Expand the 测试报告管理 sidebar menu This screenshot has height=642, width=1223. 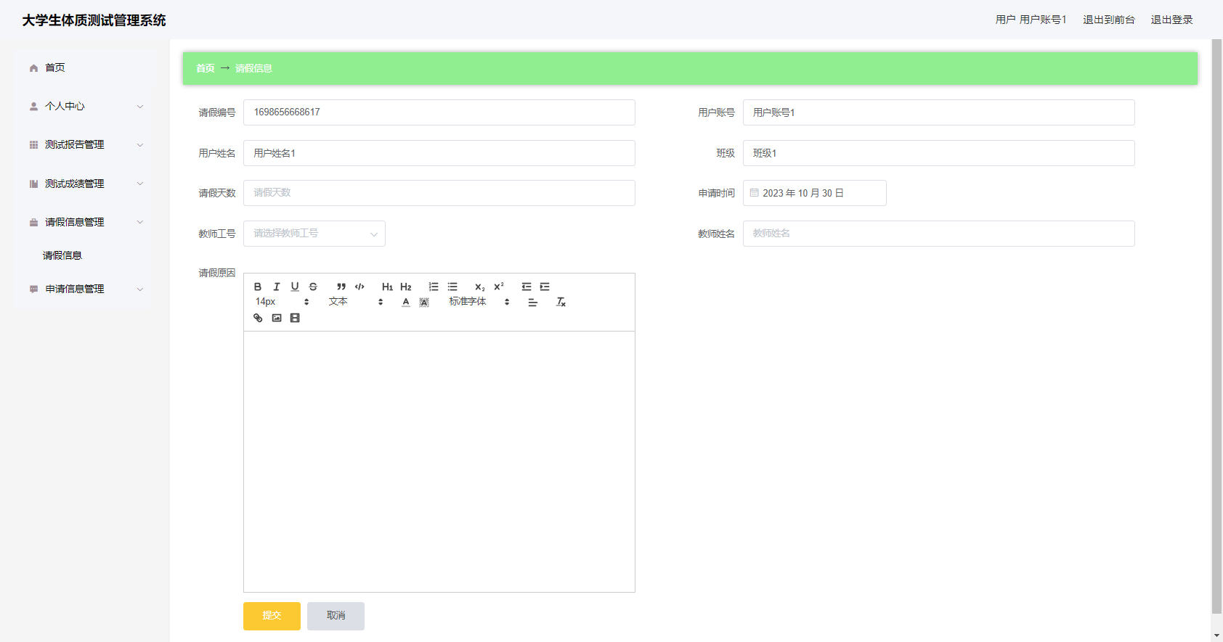(x=86, y=144)
